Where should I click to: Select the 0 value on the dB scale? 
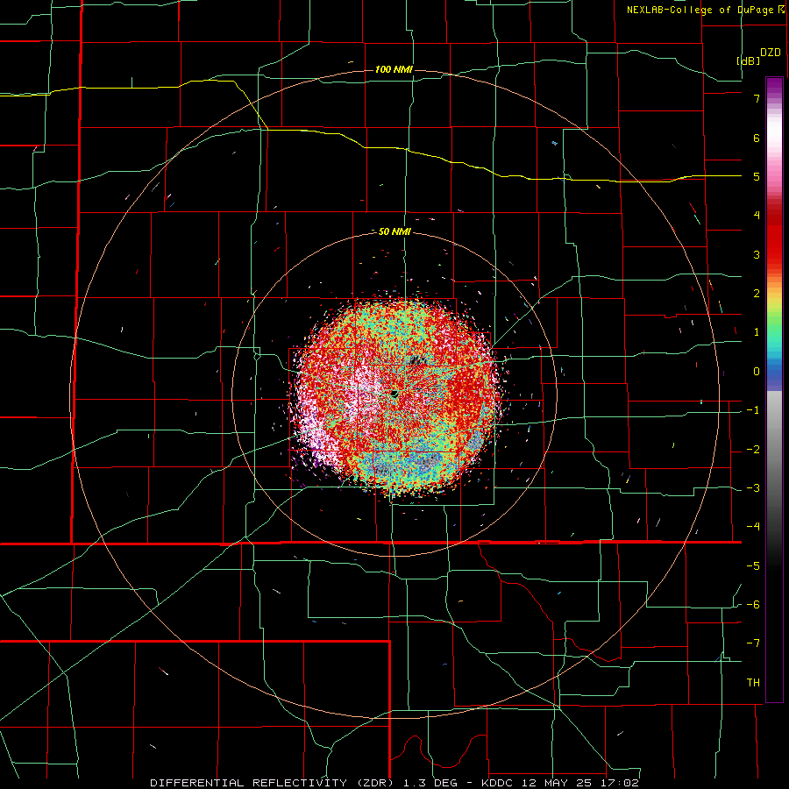point(757,372)
